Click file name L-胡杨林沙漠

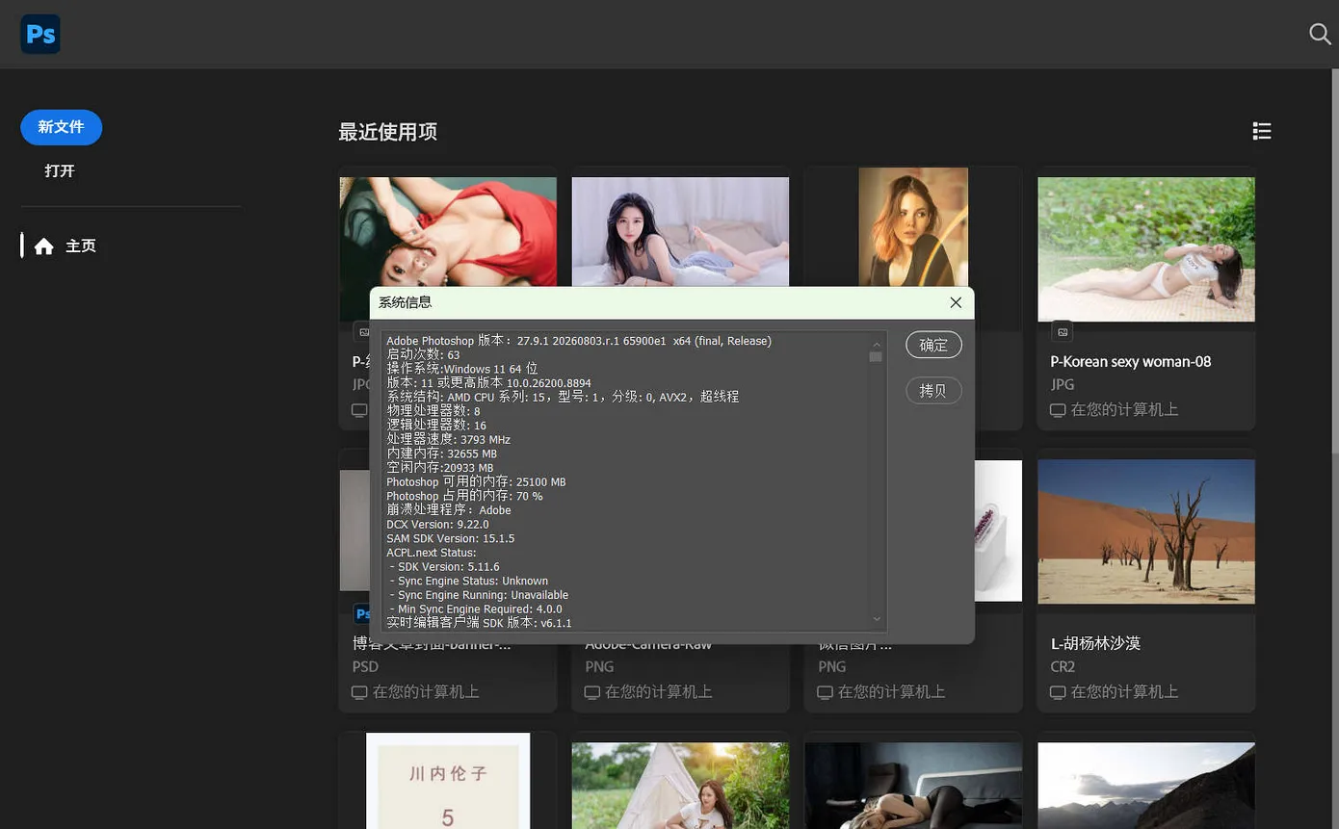1095,643
